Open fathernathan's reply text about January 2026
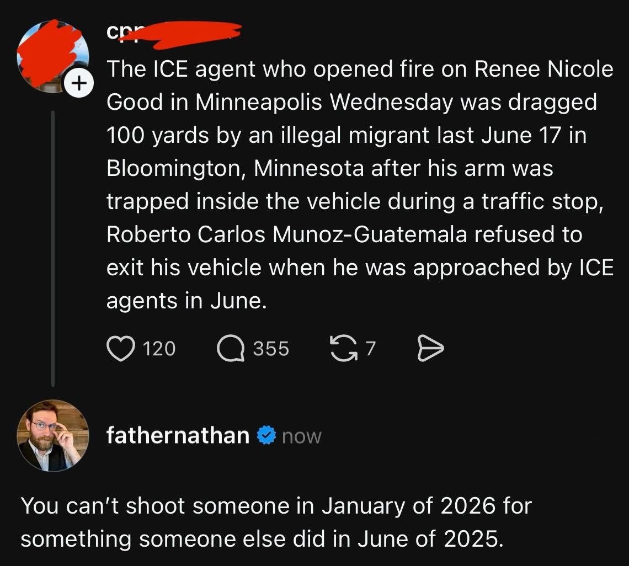 (x=276, y=522)
